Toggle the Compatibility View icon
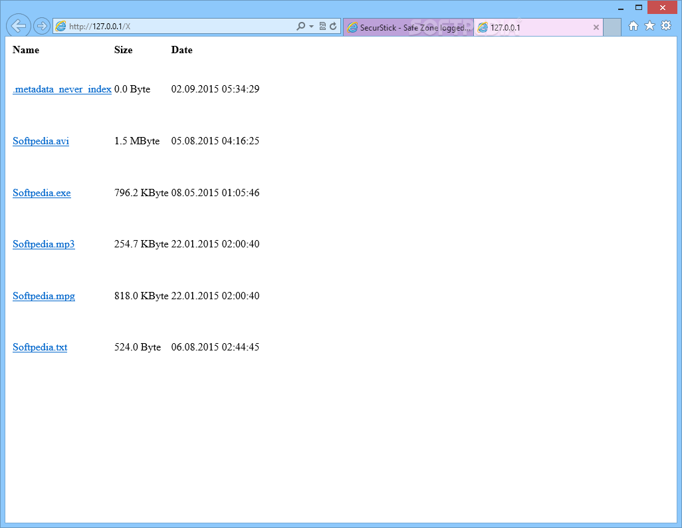Screen dimensions: 682x528 point(322,26)
